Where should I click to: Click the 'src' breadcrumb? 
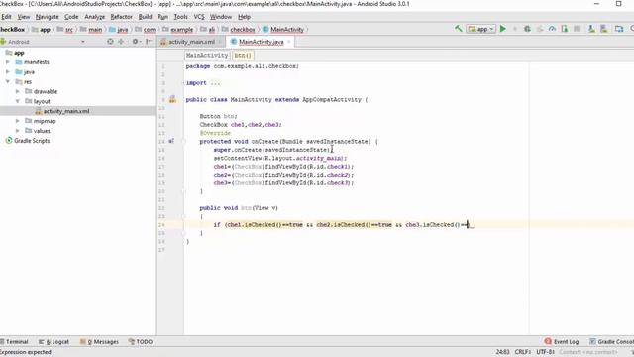[x=69, y=29]
